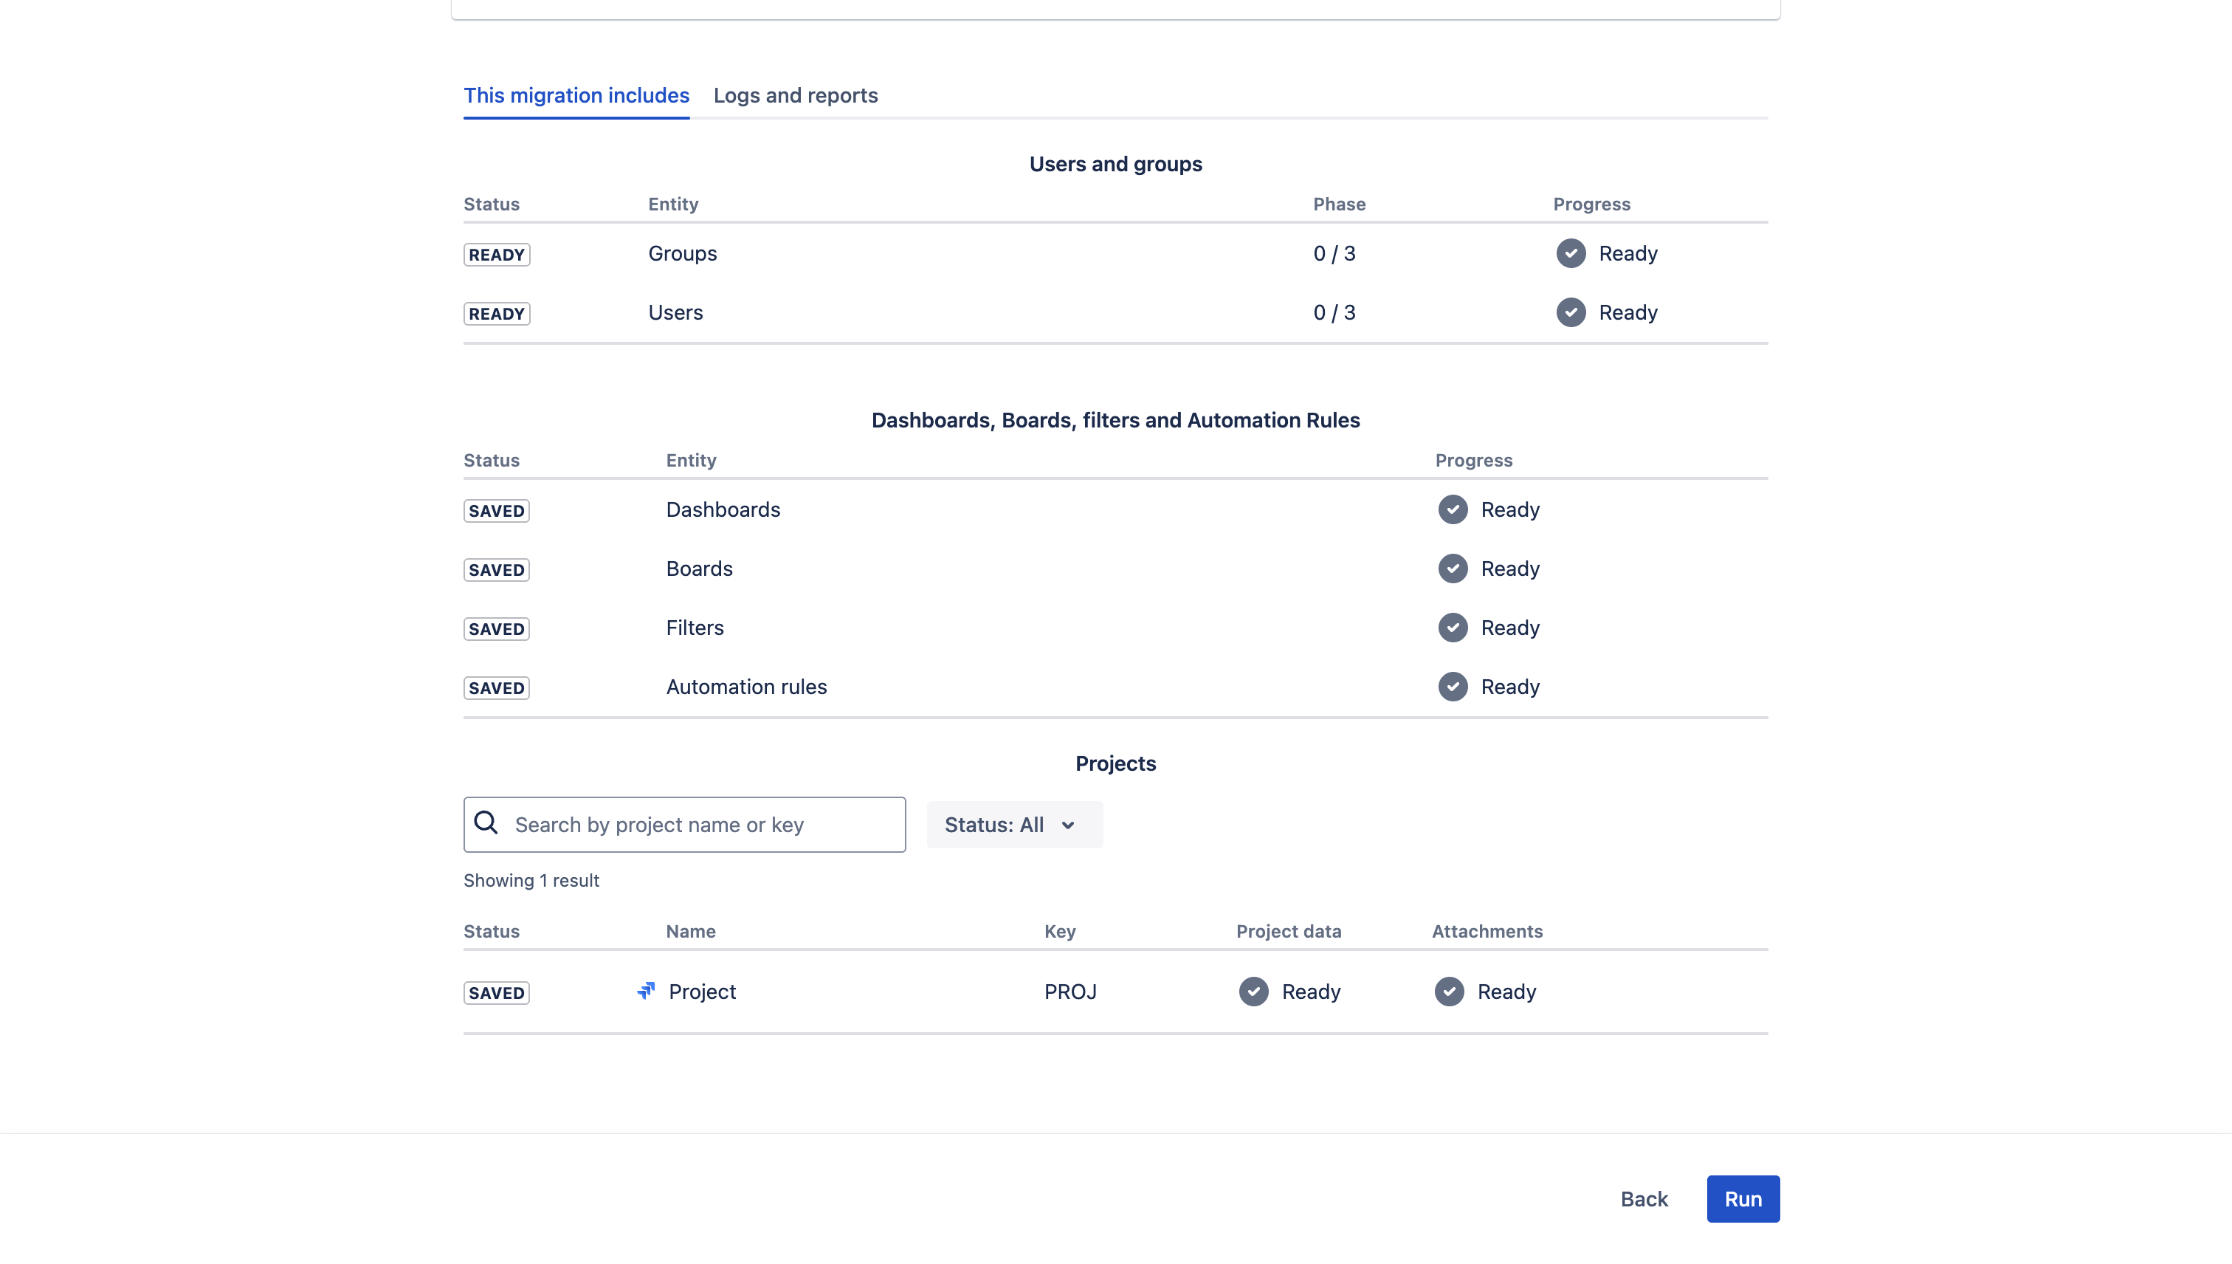Select This migration includes tab
This screenshot has height=1264, width=2232.
576,95
